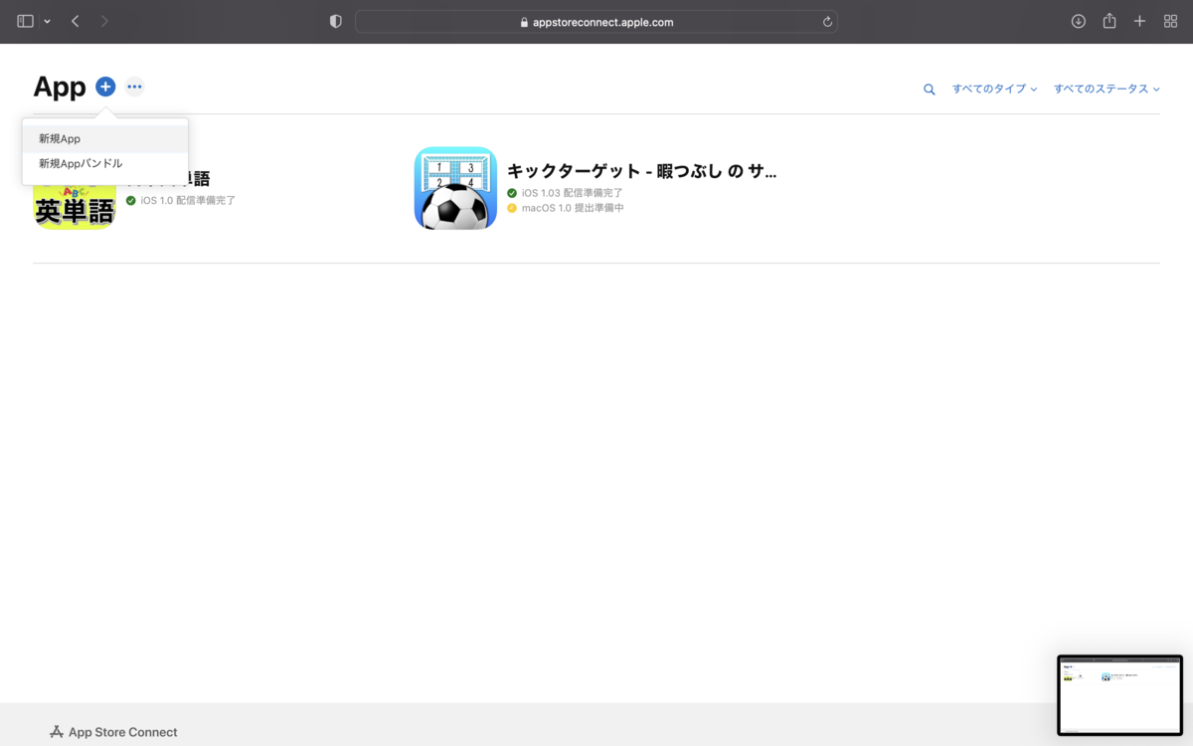This screenshot has width=1193, height=746.
Task: Click iOS 1.0 配信準備完了 status text
Action: coord(188,200)
